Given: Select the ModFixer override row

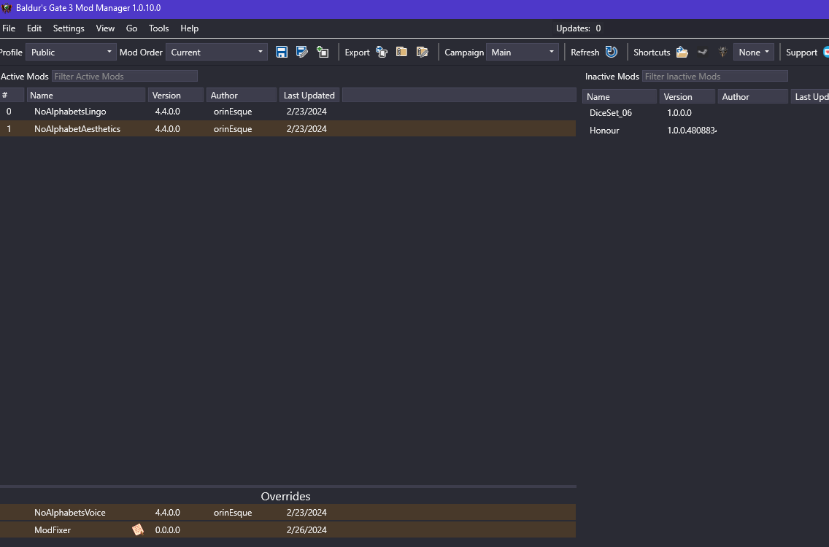Looking at the screenshot, I should (x=288, y=529).
